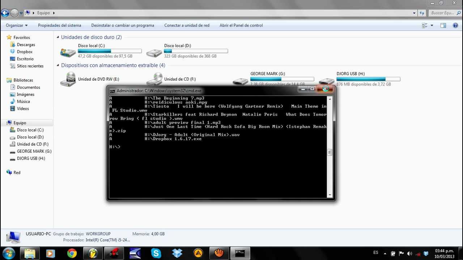Open the volume speaker tray icon
Image resolution: width=463 pixels, height=260 pixels.
409,253
